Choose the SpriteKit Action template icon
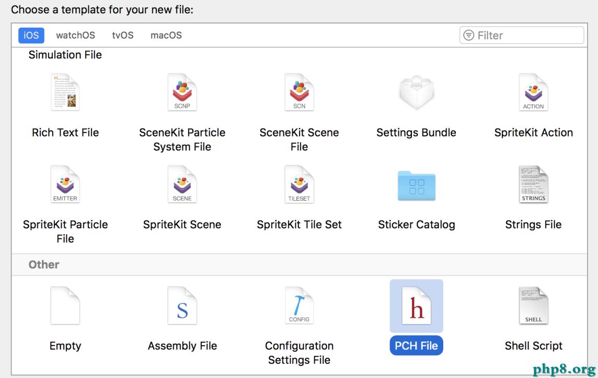 click(533, 92)
